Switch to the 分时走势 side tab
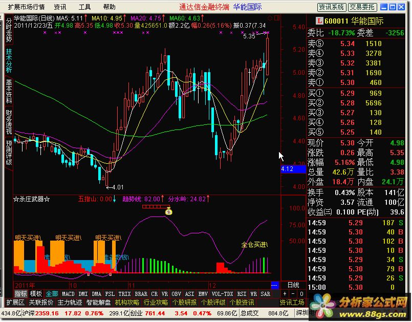412x322 pixels. (x=9, y=30)
